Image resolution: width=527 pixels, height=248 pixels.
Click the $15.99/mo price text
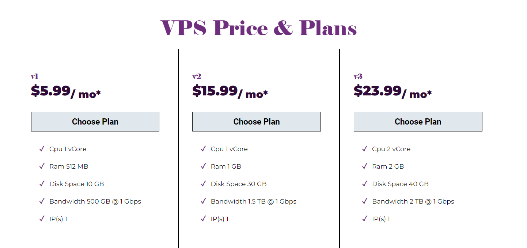(x=230, y=91)
